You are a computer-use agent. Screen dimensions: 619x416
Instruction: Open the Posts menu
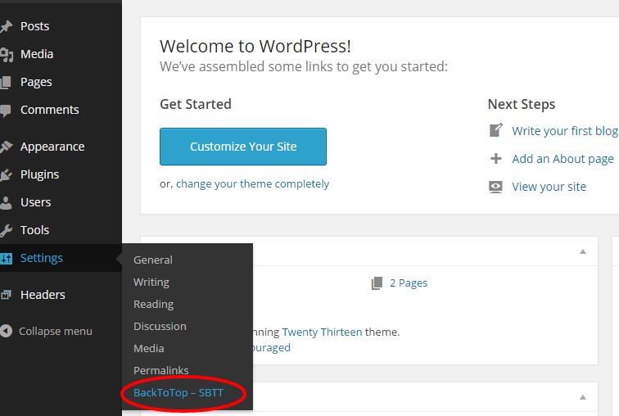click(34, 26)
